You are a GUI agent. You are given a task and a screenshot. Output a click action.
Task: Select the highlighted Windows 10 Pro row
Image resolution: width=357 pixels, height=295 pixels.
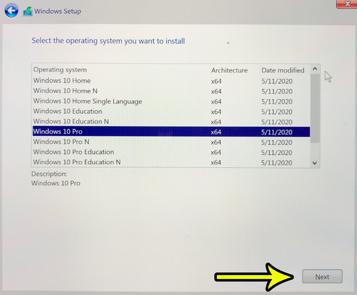click(x=171, y=132)
